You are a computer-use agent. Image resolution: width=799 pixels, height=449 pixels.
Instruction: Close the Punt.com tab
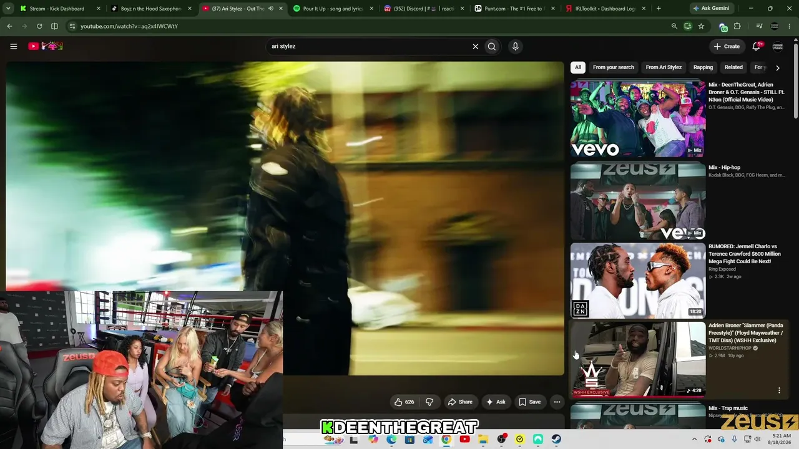coord(552,9)
